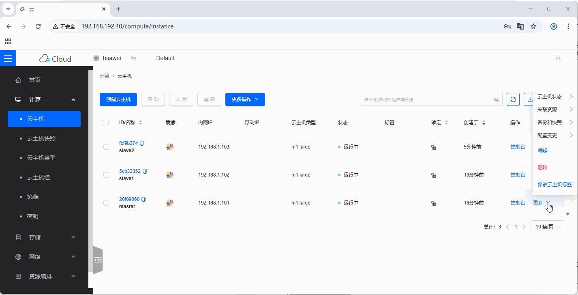Expand the 备份和快照 submenu
The image size is (578, 295).
coord(555,123)
